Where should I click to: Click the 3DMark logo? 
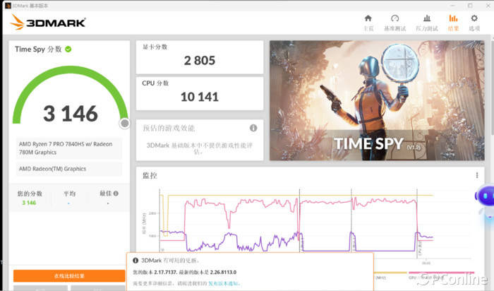[x=48, y=22]
